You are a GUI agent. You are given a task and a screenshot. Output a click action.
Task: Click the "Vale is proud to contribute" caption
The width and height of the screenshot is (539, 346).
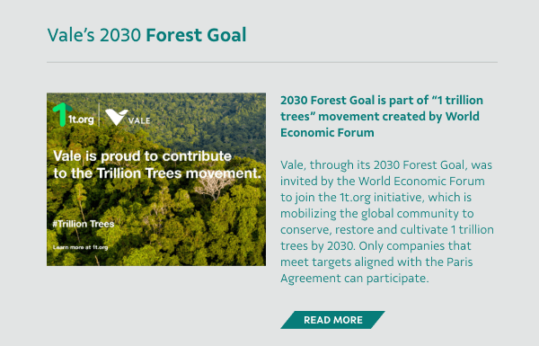pos(142,156)
